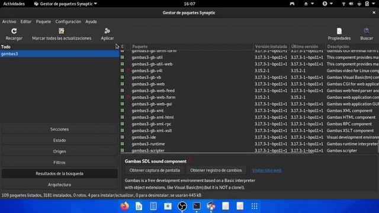This screenshot has width=379, height=213.
Task: Select Resultados de la búsqueda button
Action: click(59, 173)
